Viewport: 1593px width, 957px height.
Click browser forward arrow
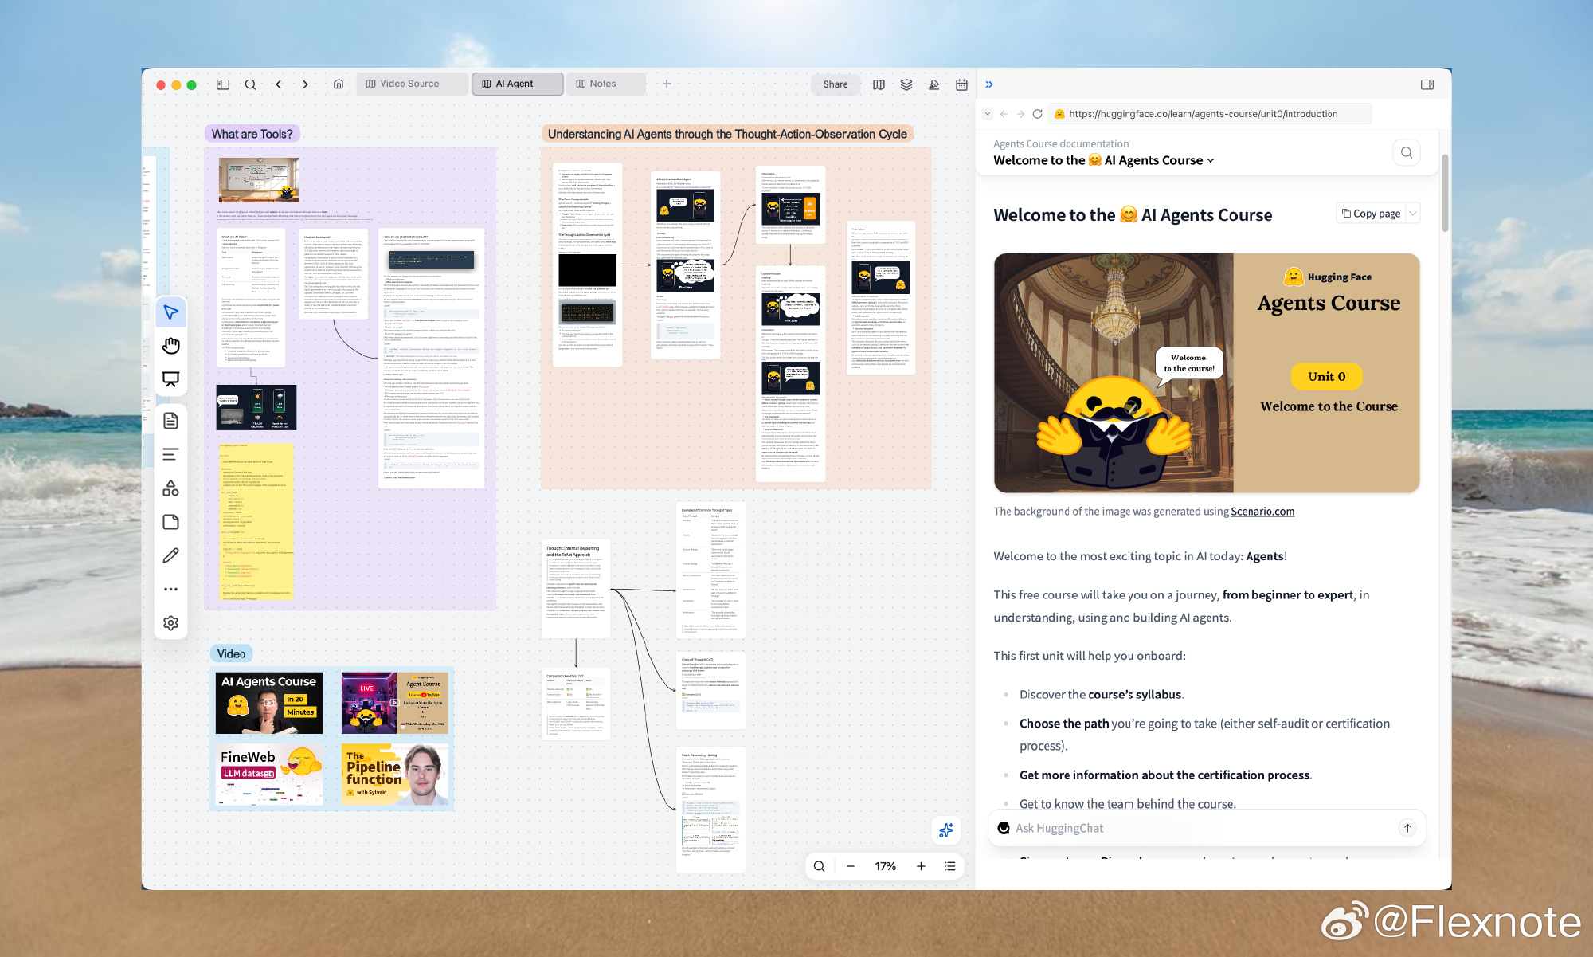(x=1020, y=114)
